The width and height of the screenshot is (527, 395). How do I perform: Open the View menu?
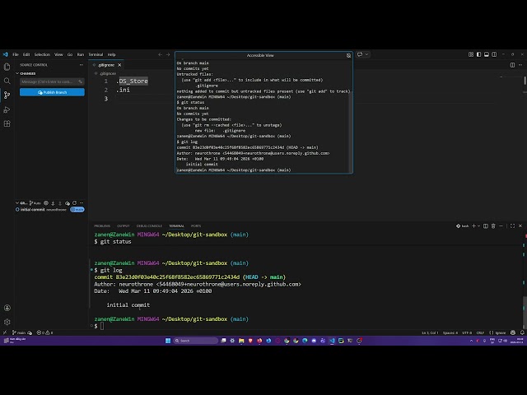click(58, 54)
